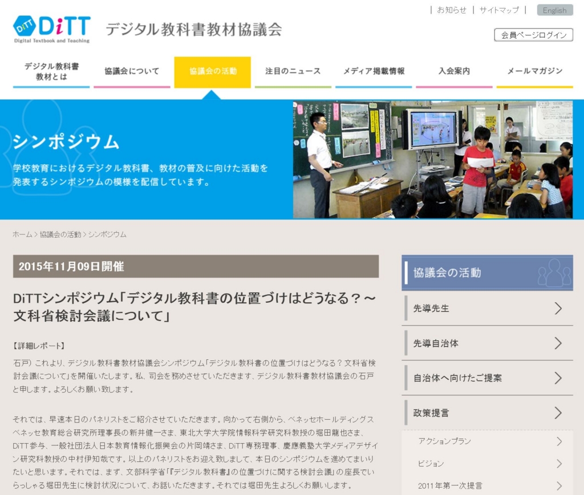The image size is (584, 495).
Task: Click the 政策提言 chevron
Action: (x=559, y=412)
